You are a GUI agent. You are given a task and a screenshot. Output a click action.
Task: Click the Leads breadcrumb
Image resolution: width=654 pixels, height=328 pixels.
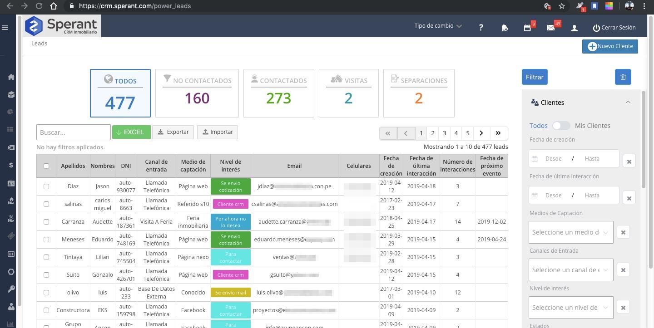40,44
